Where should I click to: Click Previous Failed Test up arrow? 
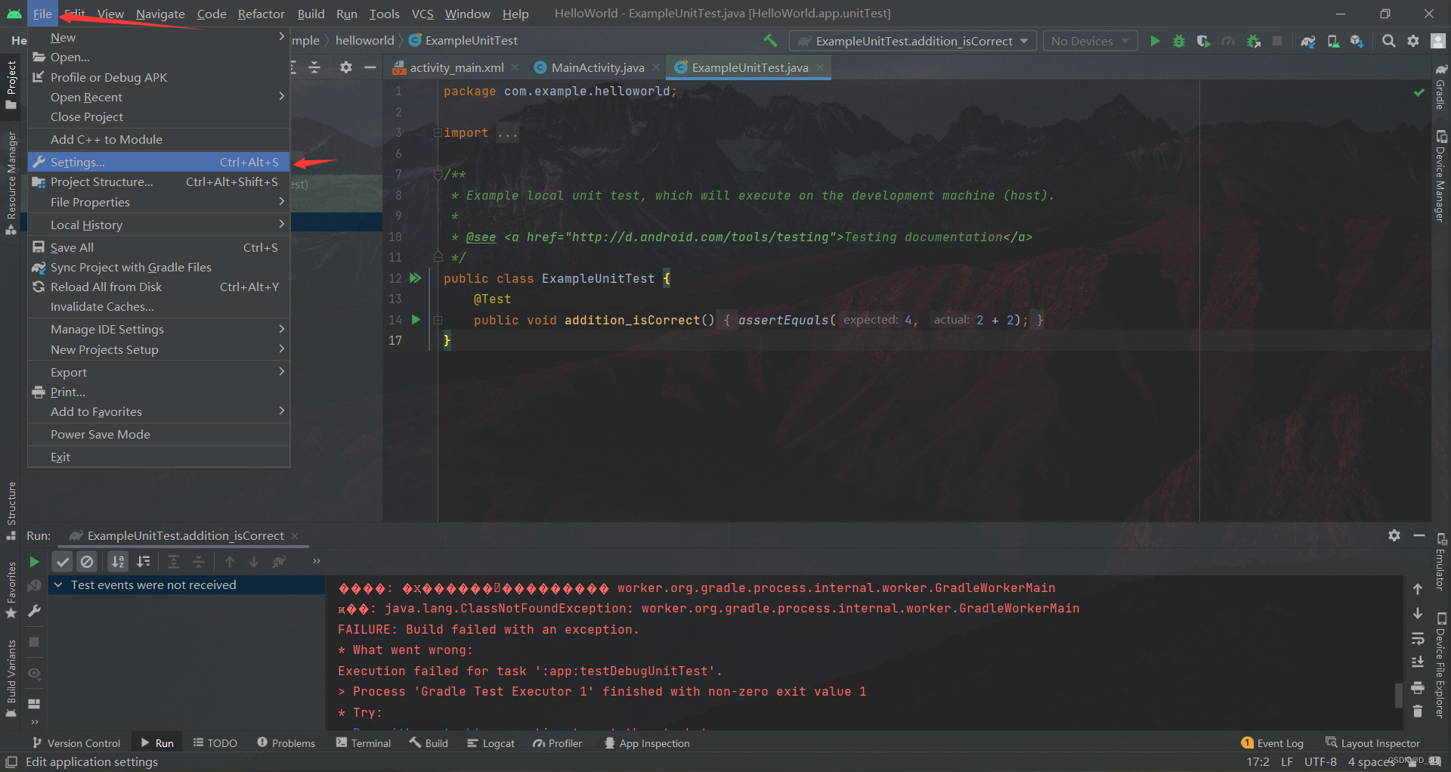point(230,562)
